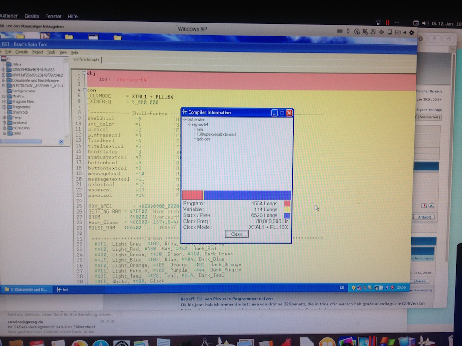Open the VM settings gear icon
The width and height of the screenshot is (462, 346).
tap(411, 32)
